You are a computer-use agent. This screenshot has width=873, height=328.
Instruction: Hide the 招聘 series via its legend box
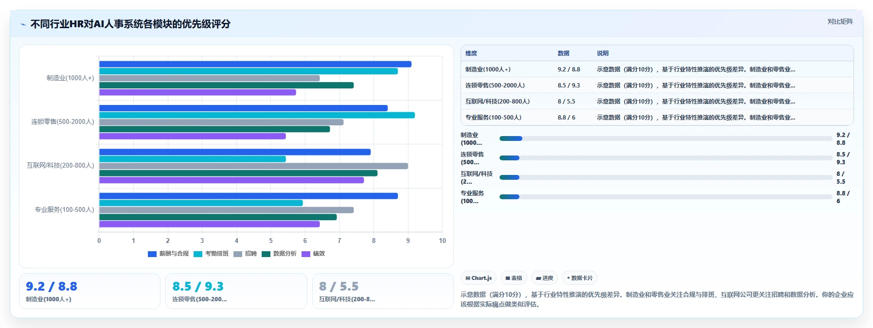coord(238,254)
